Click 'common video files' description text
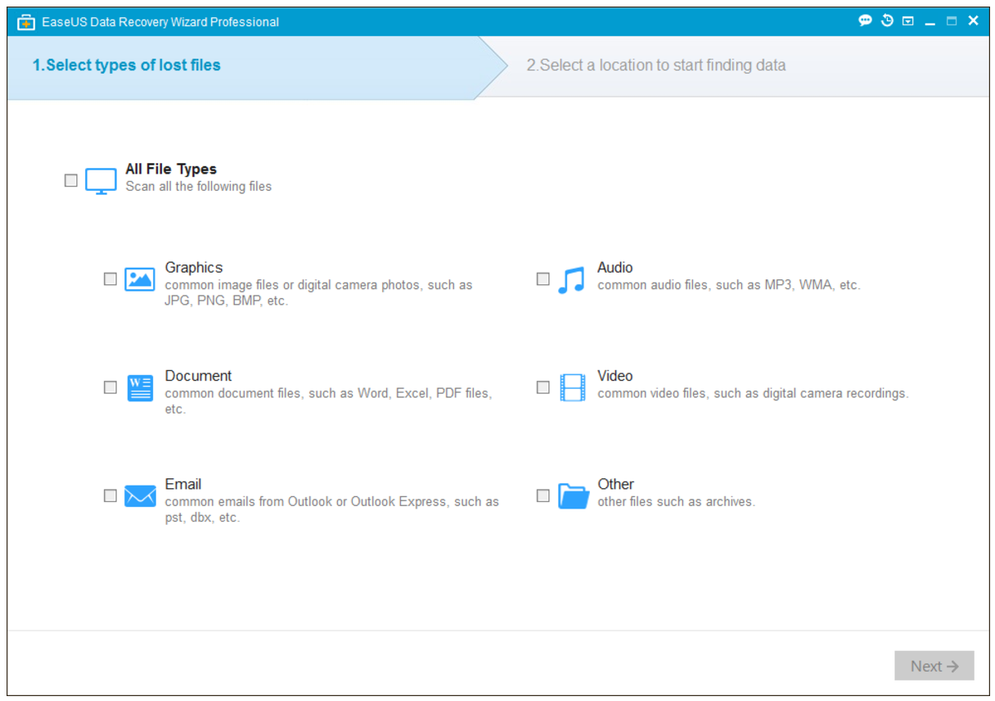The height and width of the screenshot is (701, 995). pos(753,394)
